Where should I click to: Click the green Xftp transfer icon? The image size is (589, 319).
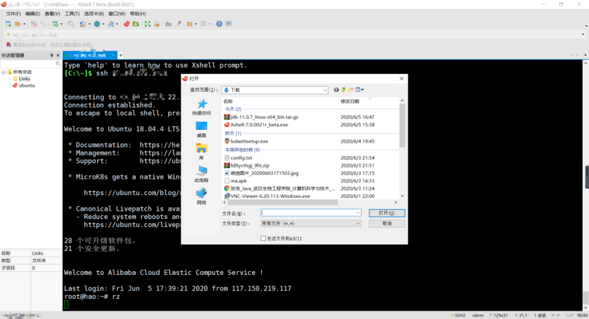(x=136, y=24)
